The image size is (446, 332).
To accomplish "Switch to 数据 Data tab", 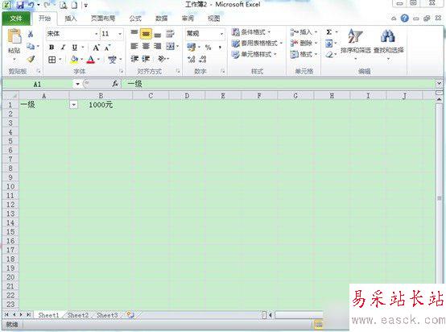I will coord(162,19).
